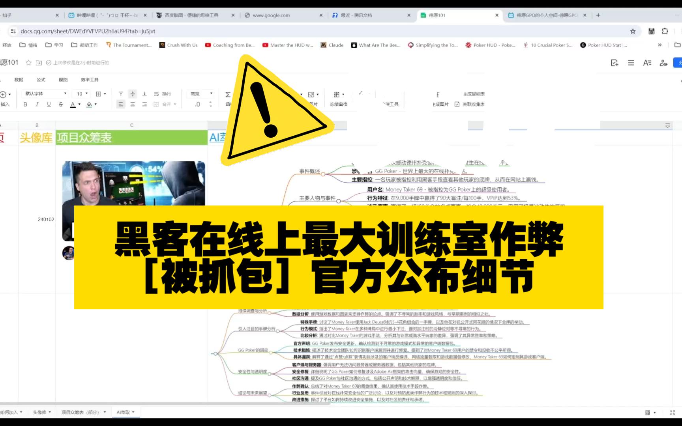Image resolution: width=682 pixels, height=426 pixels.
Task: Click the 项目众筹表 green header cell
Action: [132, 138]
